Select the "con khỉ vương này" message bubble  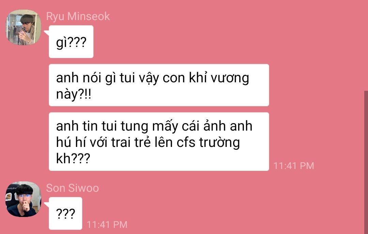coord(159,85)
